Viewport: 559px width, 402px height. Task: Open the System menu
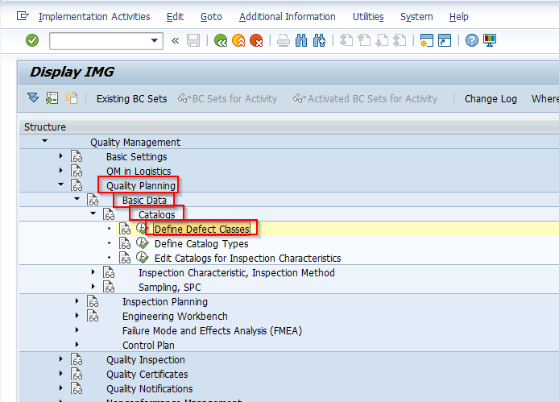click(x=416, y=17)
